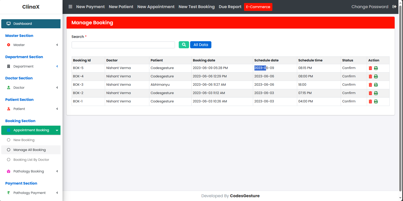Select the New Booking circle marker
Image resolution: width=403 pixels, height=201 pixels.
click(x=9, y=140)
